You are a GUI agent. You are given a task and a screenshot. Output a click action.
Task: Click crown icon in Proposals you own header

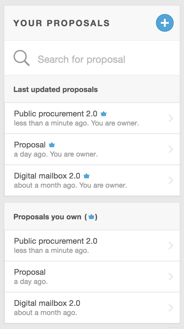[x=91, y=217]
